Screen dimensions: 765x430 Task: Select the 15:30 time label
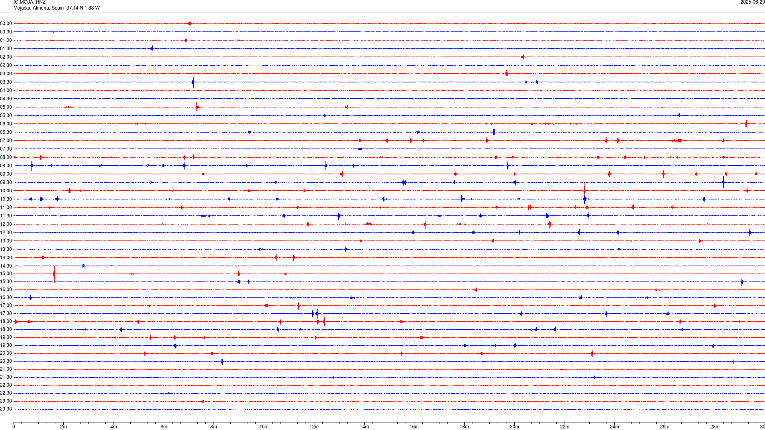coord(6,281)
